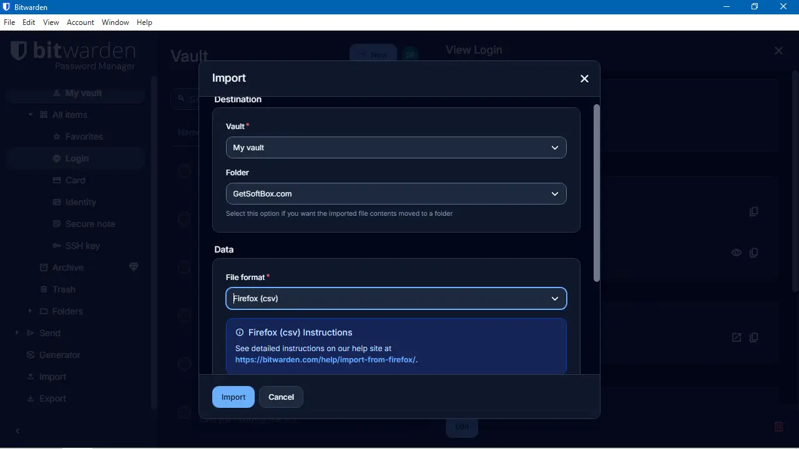
Task: Click the New button in the vault header
Action: (x=373, y=55)
